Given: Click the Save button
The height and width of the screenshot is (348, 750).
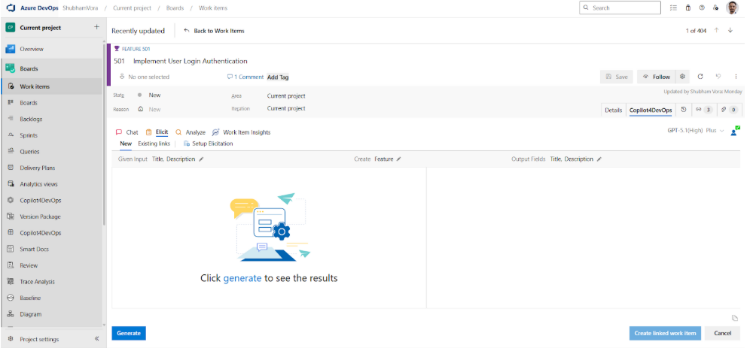Looking at the screenshot, I should (617, 77).
